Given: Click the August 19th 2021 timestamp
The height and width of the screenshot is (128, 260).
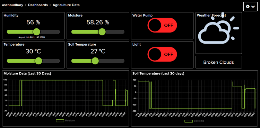Looking at the screenshot, I should [32, 37].
